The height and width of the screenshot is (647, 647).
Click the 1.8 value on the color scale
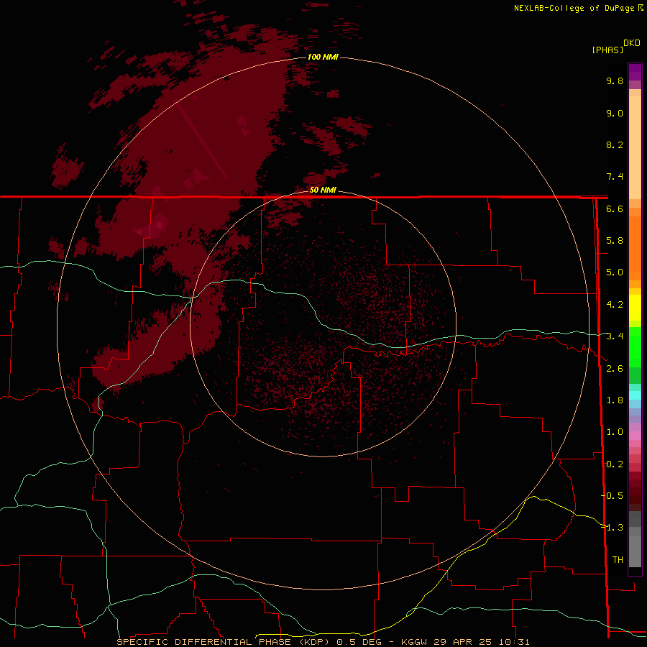pos(615,400)
